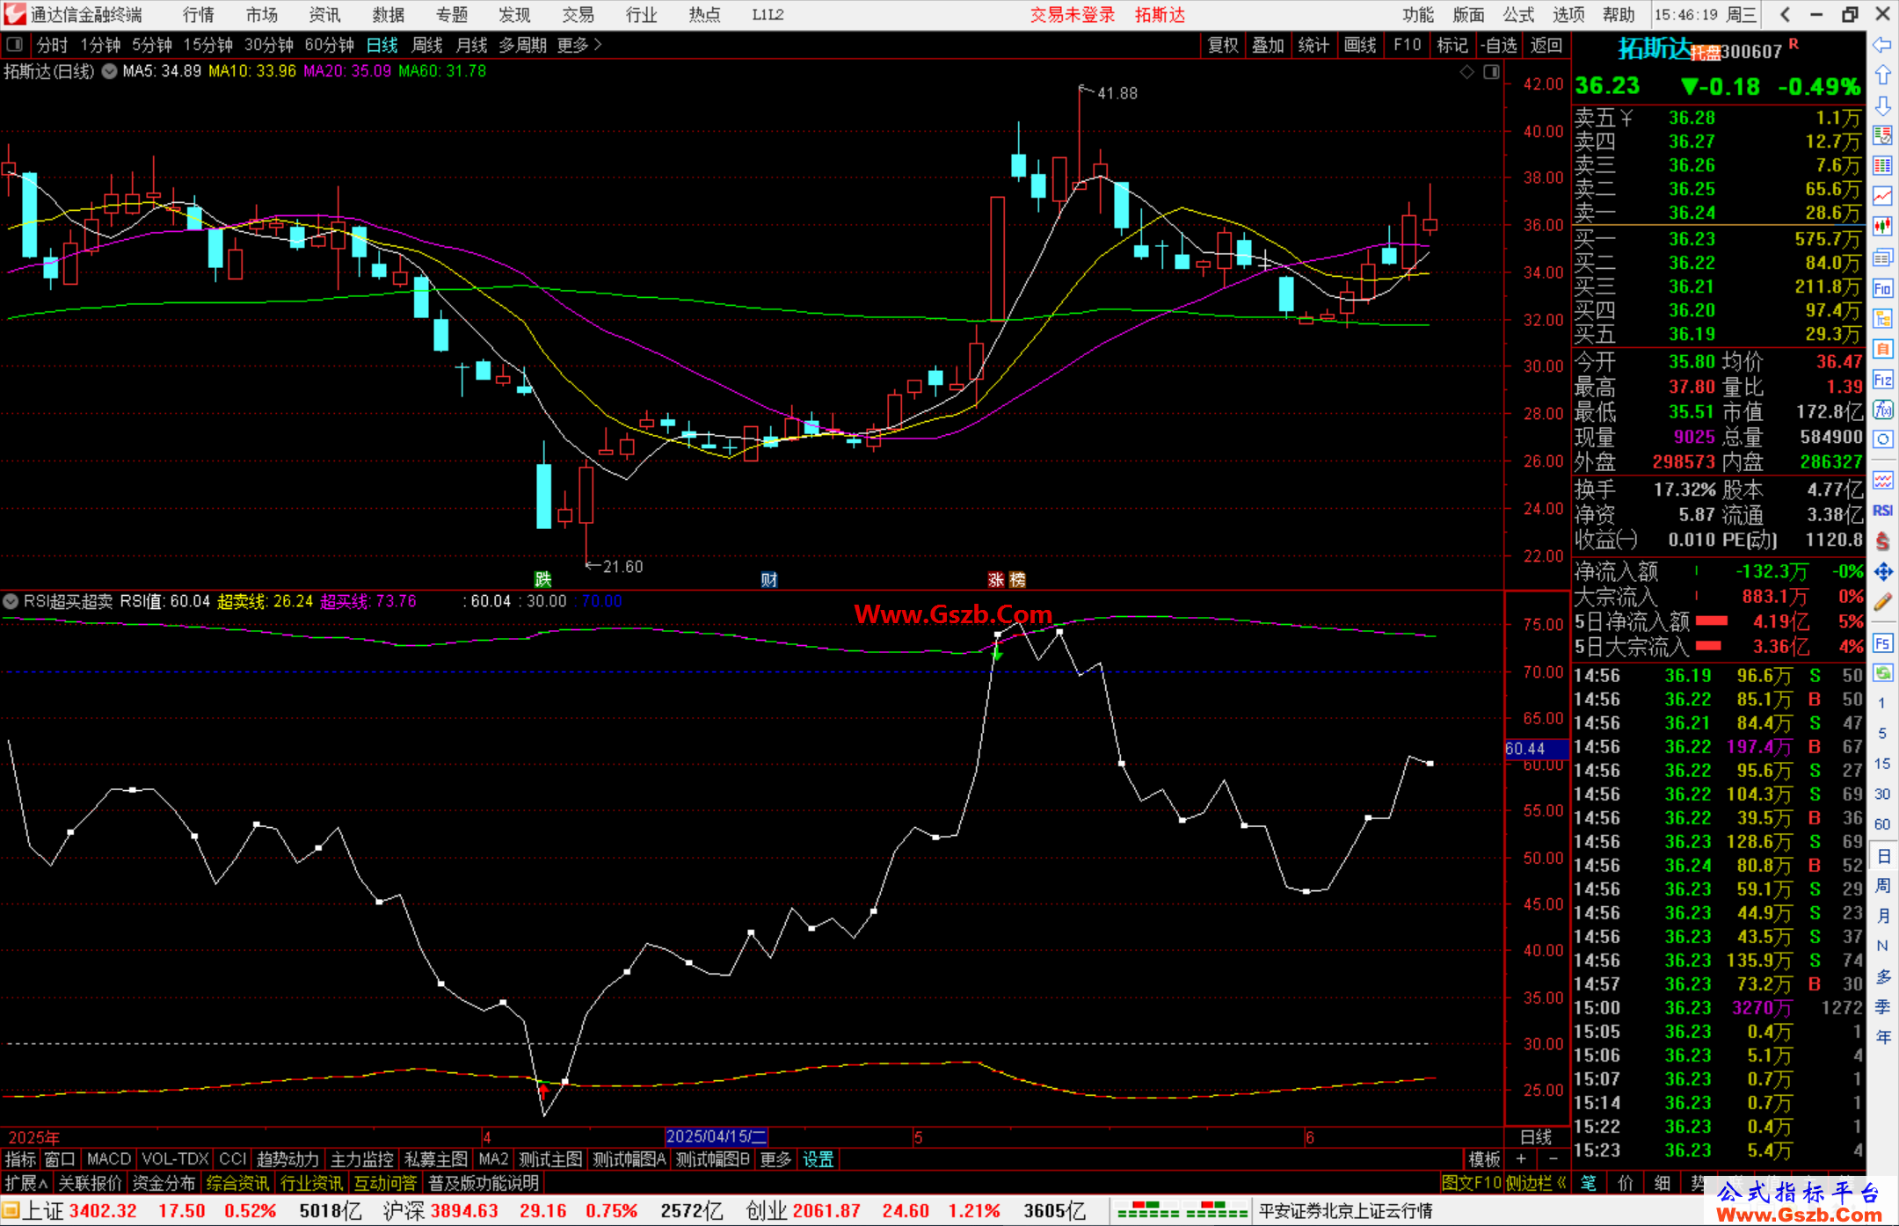The height and width of the screenshot is (1226, 1899).
Task: Open 图文F10 at bottom right
Action: tap(1472, 1183)
